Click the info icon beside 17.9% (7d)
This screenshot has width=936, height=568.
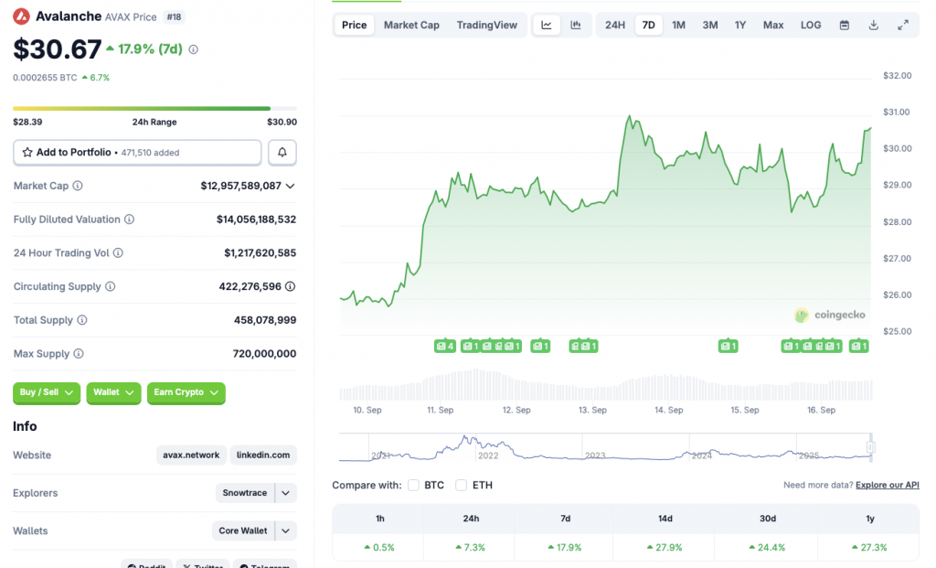pyautogui.click(x=194, y=49)
